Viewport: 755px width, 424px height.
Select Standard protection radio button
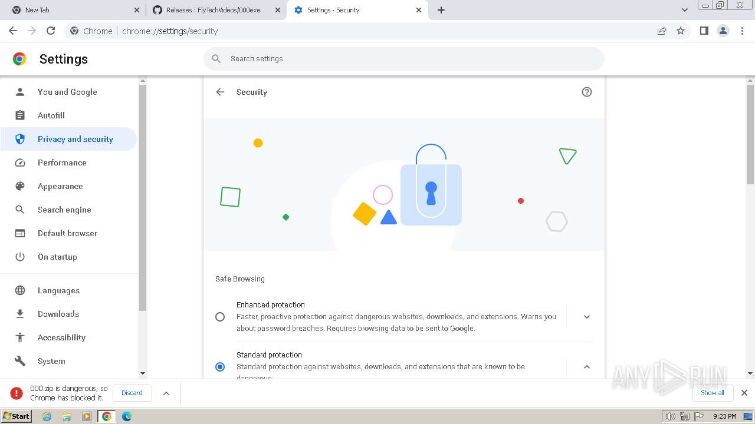tap(220, 367)
